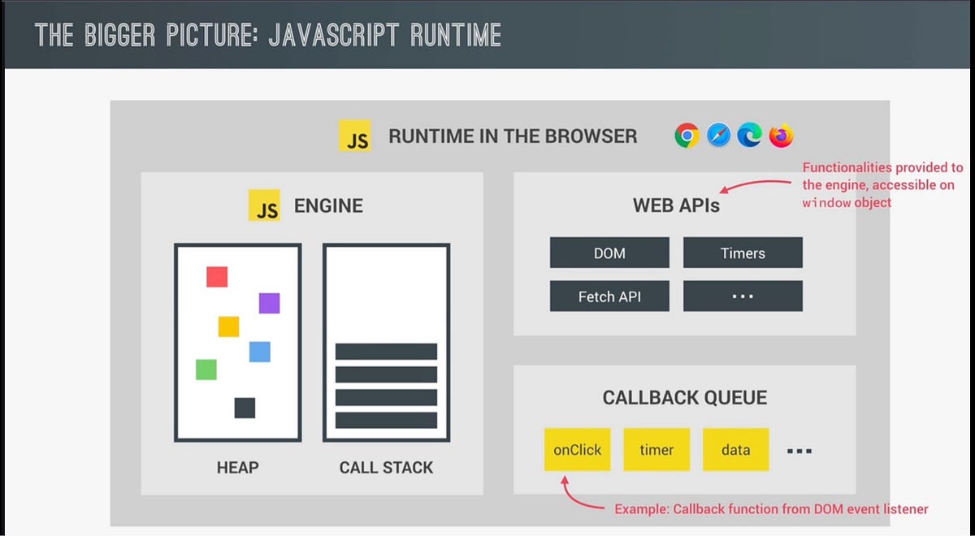Select the Fetch API button
The height and width of the screenshot is (536, 975).
pyautogui.click(x=609, y=296)
